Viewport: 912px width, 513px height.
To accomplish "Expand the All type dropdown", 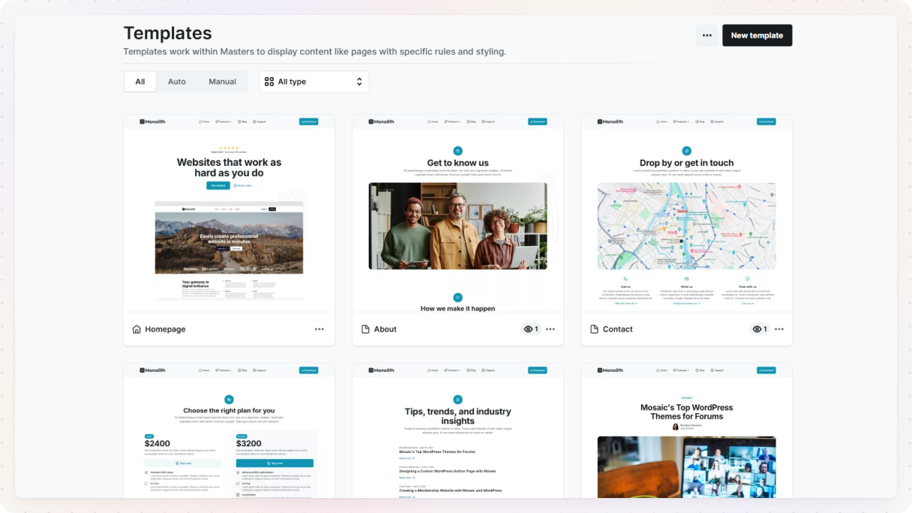I will pyautogui.click(x=313, y=82).
